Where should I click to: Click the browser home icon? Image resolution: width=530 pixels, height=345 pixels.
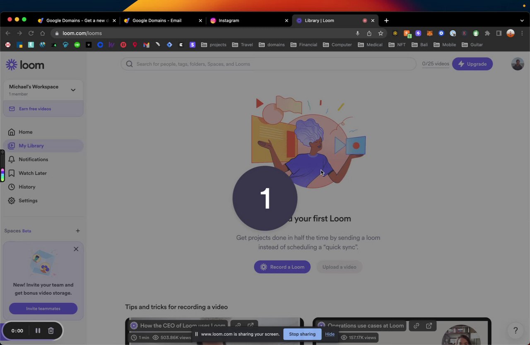point(43,33)
